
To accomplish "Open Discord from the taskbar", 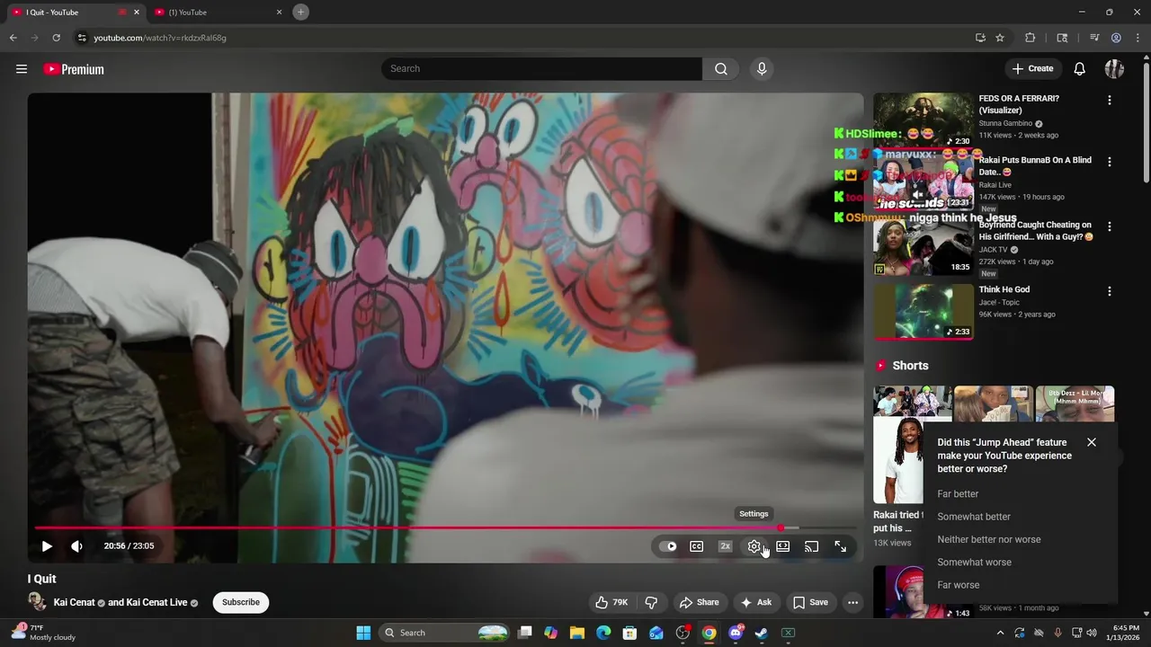I will 736,633.
